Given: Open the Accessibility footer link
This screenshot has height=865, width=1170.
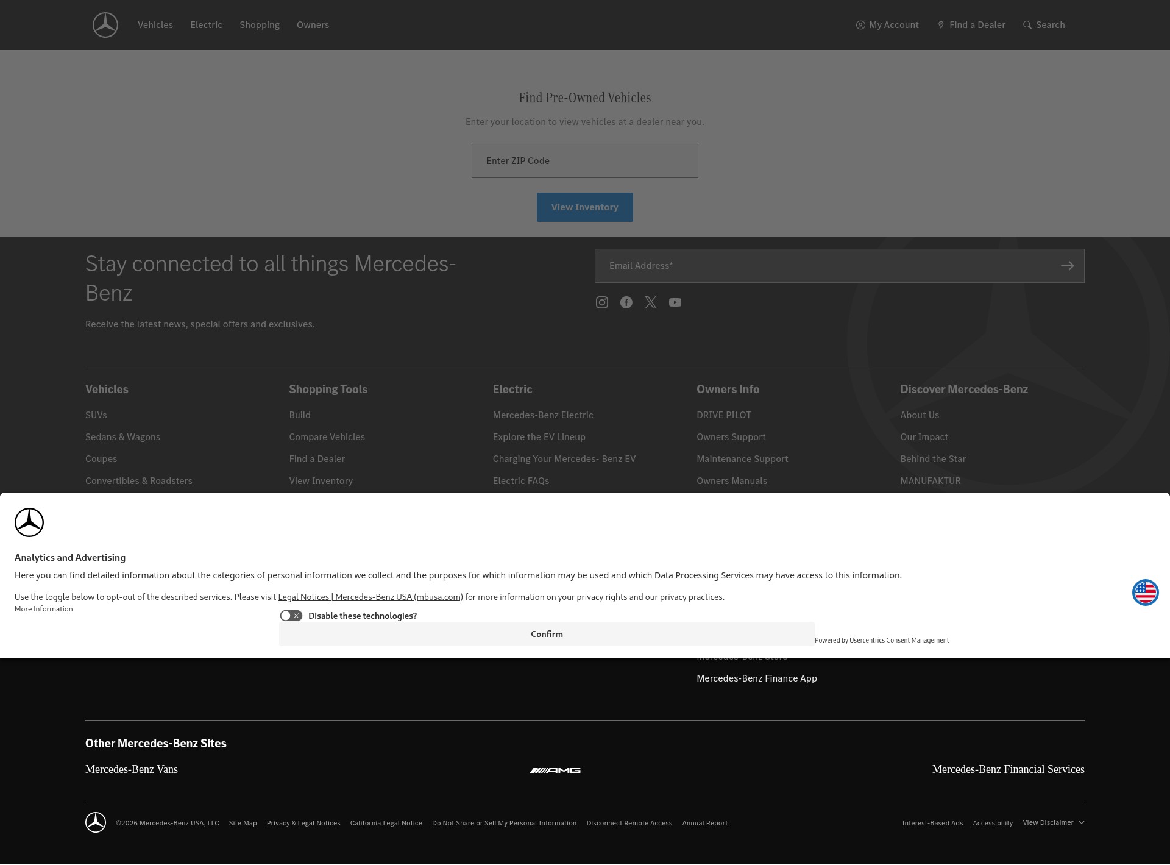Looking at the screenshot, I should coord(993,823).
